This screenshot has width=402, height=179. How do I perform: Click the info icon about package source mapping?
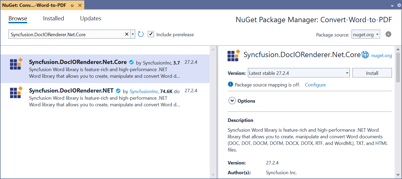230,85
